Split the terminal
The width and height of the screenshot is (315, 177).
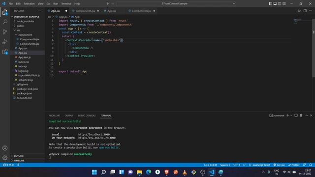coord(296,116)
